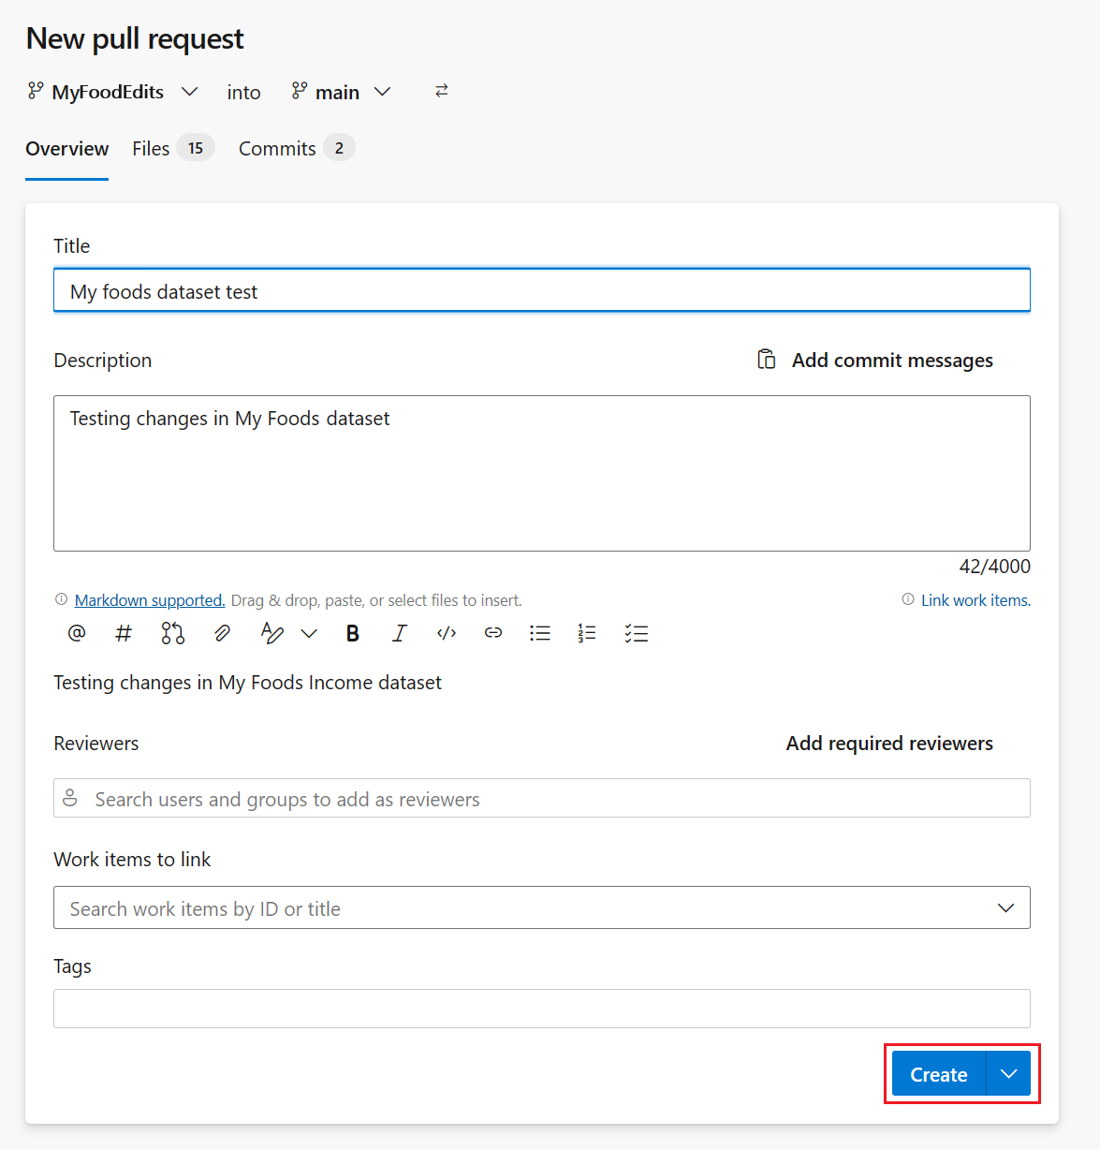Insert a hyperlink in the description
This screenshot has width=1100, height=1150.
pyautogui.click(x=493, y=633)
